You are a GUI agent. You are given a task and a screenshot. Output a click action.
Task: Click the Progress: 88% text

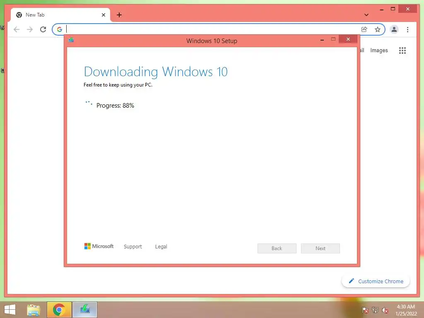click(115, 106)
